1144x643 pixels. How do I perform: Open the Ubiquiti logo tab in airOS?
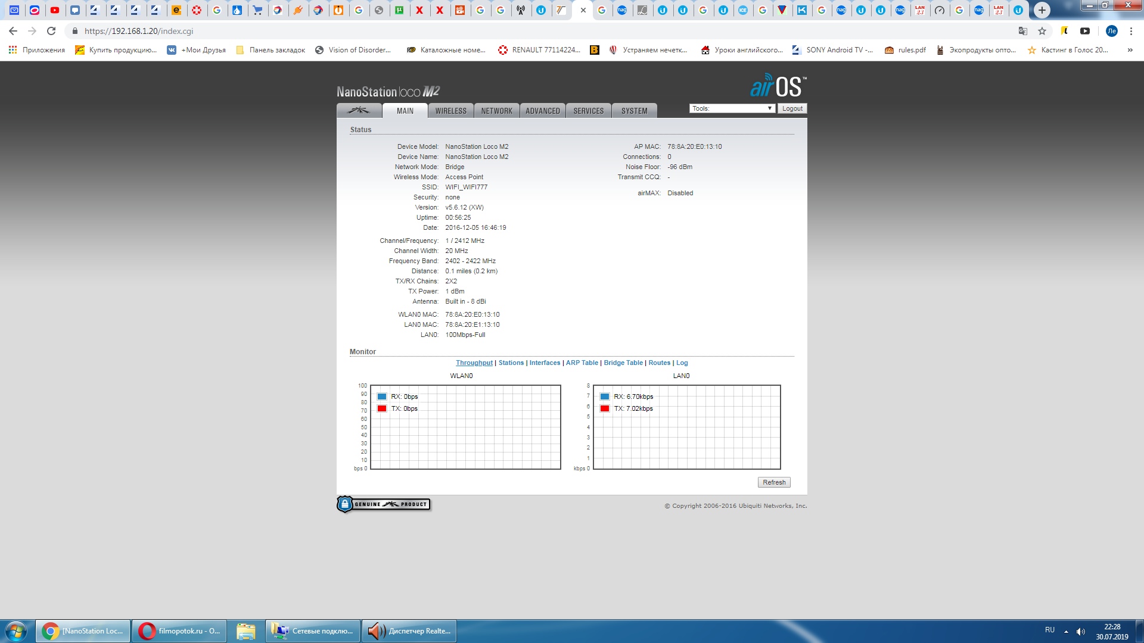point(359,111)
